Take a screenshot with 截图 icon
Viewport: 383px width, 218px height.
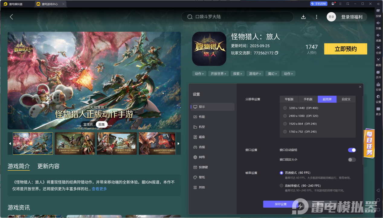tap(378, 62)
